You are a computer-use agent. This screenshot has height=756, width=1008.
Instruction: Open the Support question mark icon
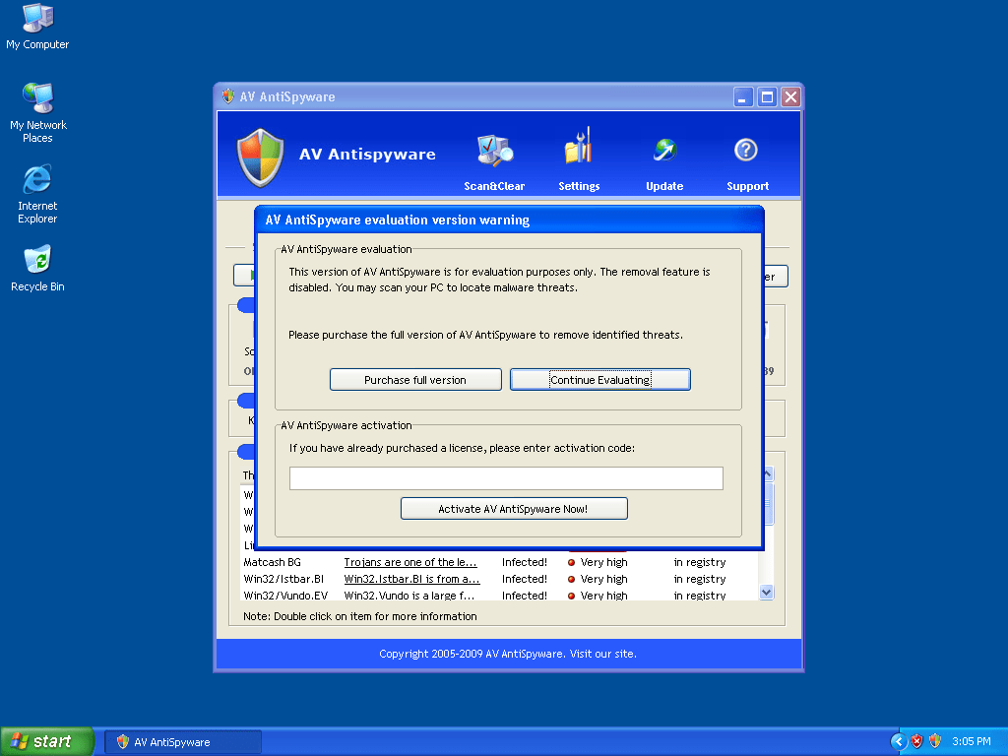pyautogui.click(x=746, y=152)
